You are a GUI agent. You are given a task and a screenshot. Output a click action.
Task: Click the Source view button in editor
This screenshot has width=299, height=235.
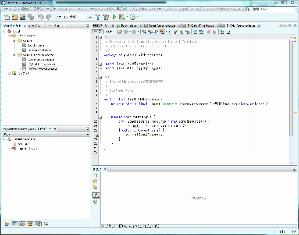click(x=97, y=32)
